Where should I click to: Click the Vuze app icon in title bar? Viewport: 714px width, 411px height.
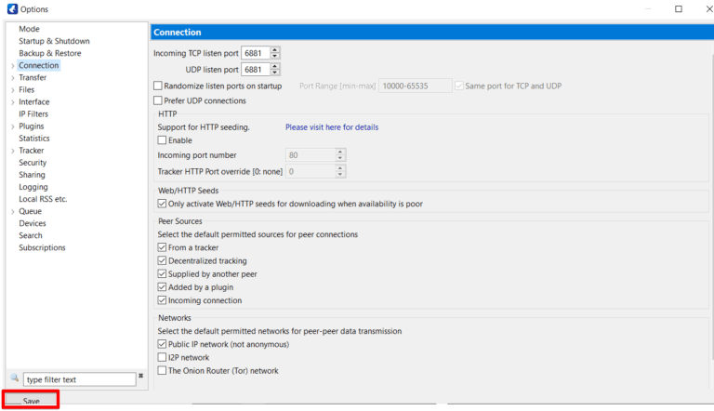(12, 8)
